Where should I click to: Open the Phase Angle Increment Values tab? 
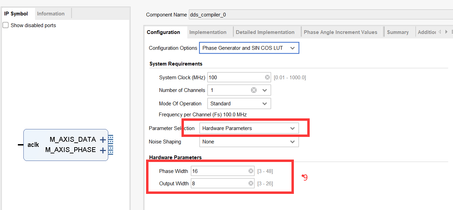(x=340, y=32)
